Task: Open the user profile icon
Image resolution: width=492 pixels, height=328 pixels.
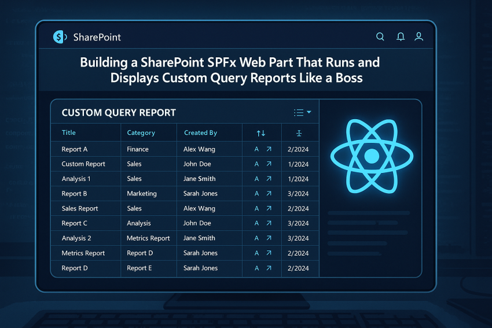Action: [418, 36]
